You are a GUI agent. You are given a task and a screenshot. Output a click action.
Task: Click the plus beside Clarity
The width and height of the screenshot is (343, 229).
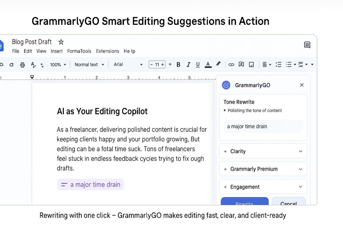tap(225, 151)
